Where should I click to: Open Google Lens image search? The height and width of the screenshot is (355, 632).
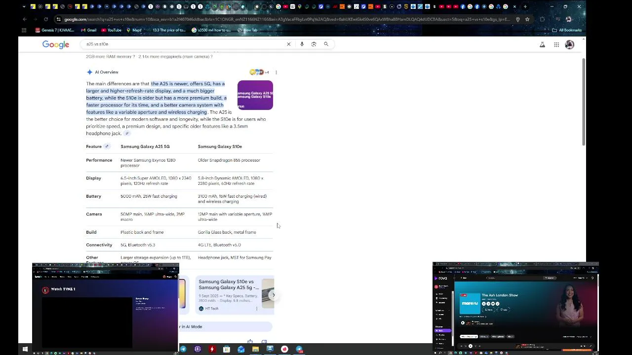click(x=314, y=44)
